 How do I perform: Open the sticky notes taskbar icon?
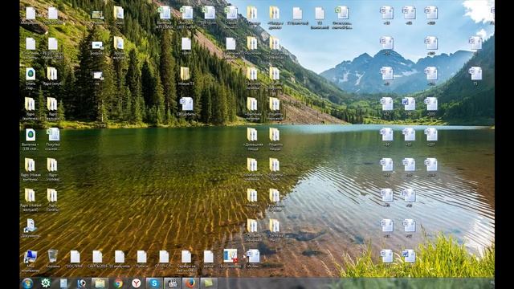[209, 283]
